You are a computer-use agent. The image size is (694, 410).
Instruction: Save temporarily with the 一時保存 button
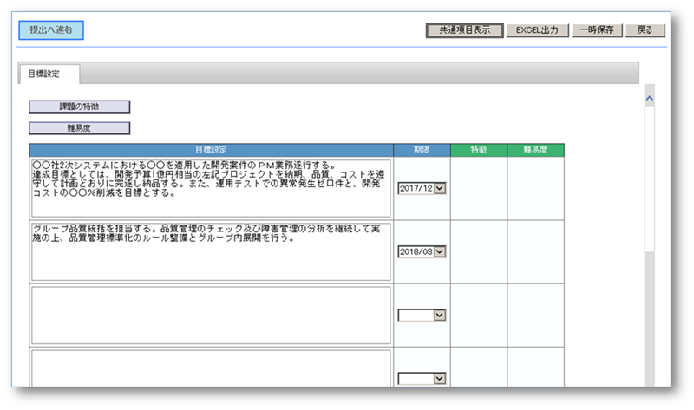tap(597, 29)
